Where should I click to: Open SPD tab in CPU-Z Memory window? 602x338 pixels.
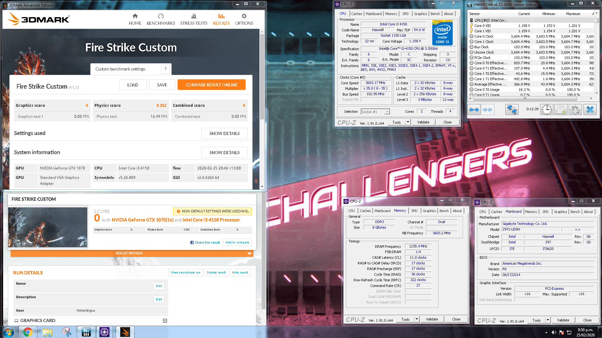414,211
